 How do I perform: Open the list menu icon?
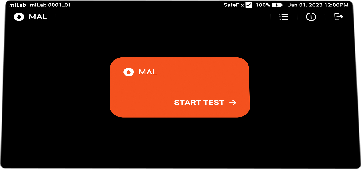(x=284, y=17)
